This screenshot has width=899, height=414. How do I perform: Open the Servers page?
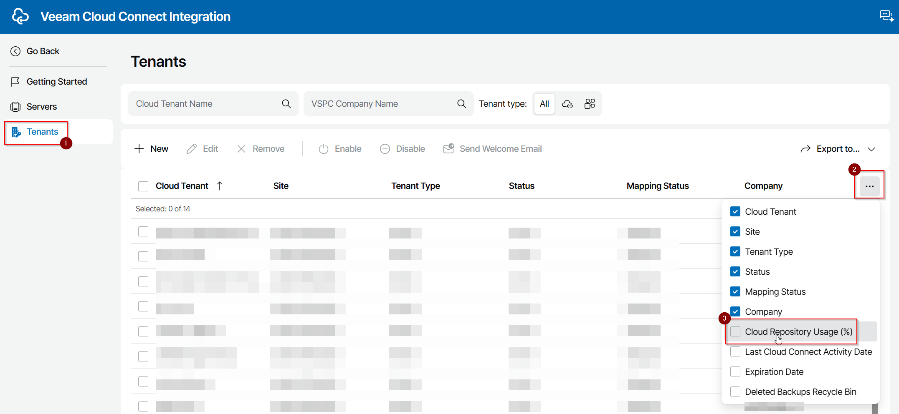[x=42, y=107]
